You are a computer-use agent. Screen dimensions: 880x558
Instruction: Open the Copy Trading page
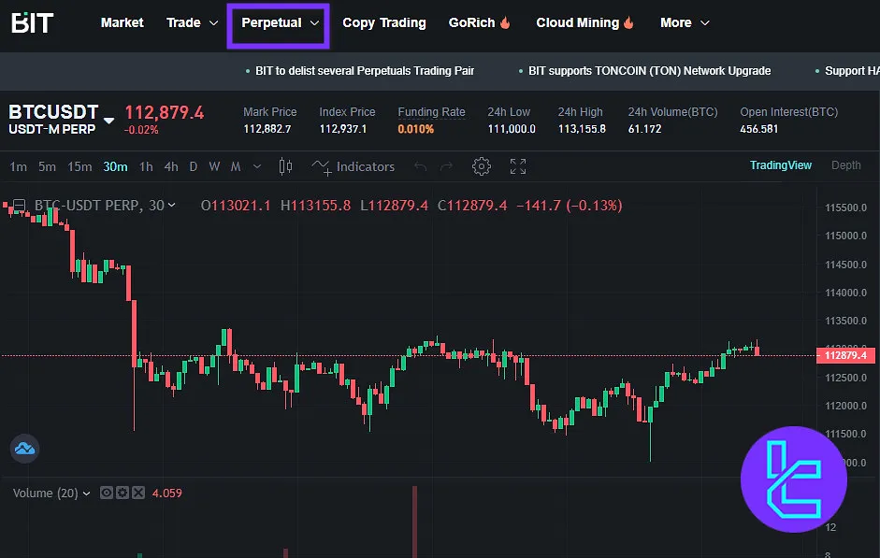pyautogui.click(x=383, y=22)
